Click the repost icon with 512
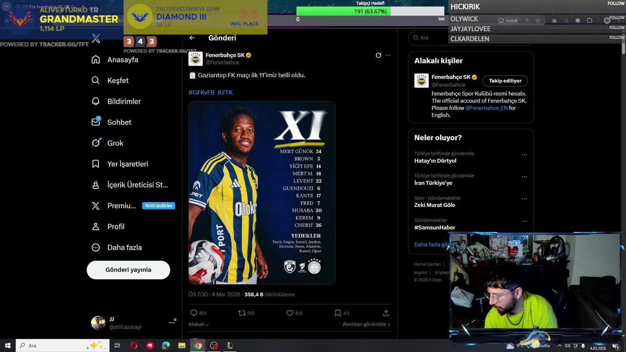 tap(242, 313)
